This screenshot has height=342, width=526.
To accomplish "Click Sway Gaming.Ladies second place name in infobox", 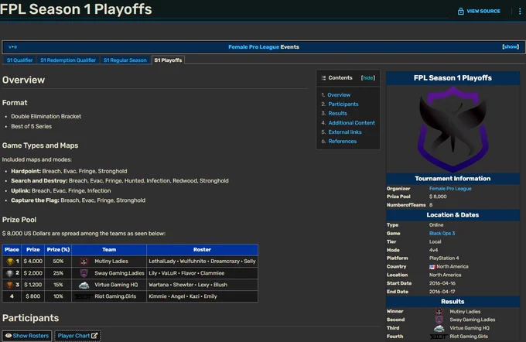I will (x=473, y=320).
